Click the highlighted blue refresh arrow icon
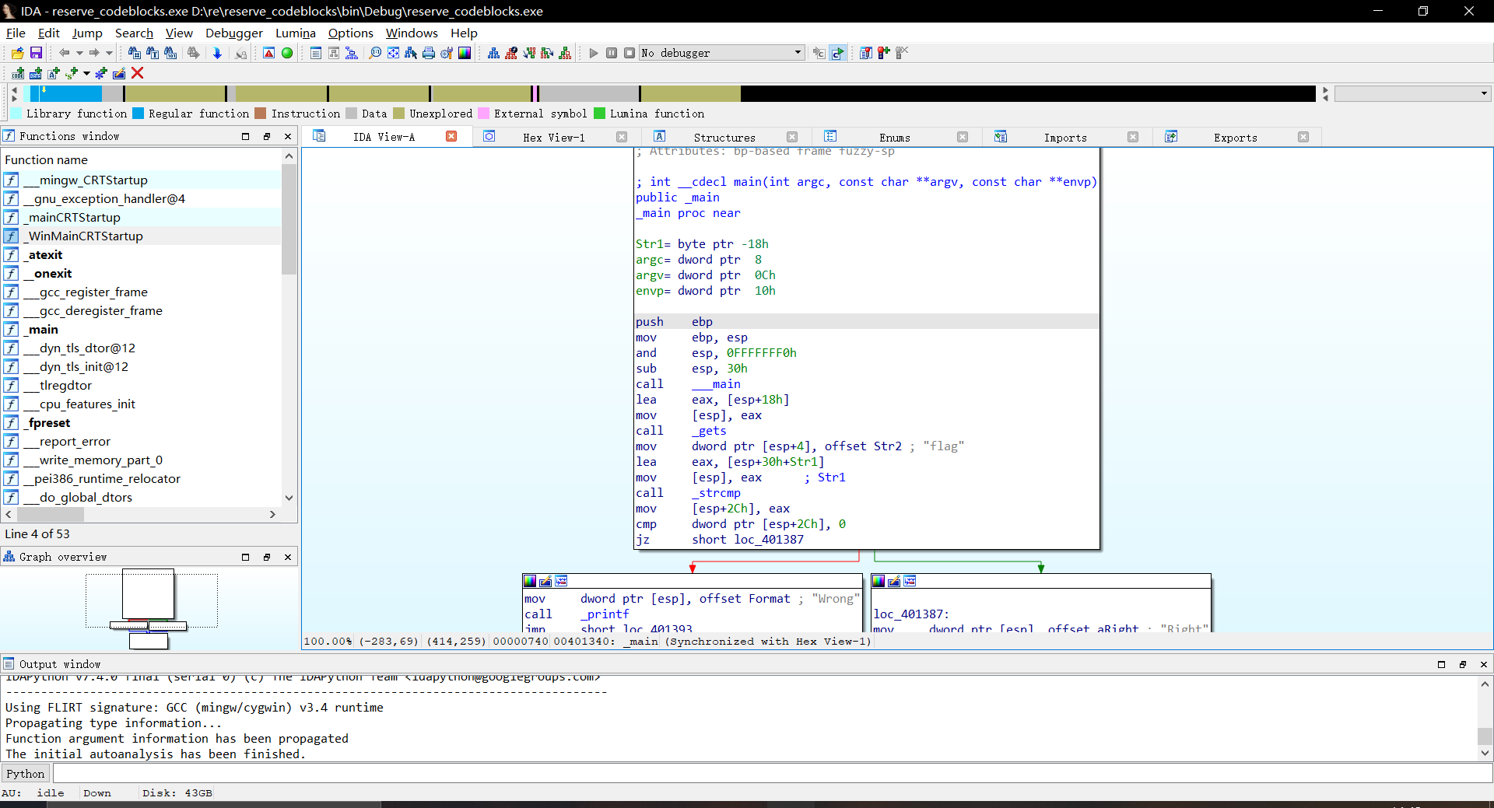 (837, 53)
